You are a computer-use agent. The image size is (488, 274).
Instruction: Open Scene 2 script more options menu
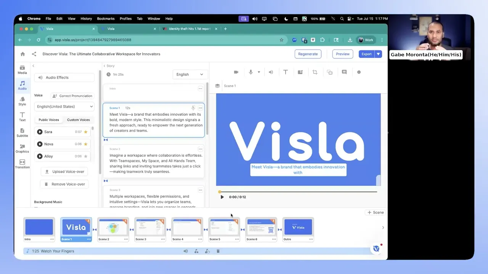coord(200,149)
